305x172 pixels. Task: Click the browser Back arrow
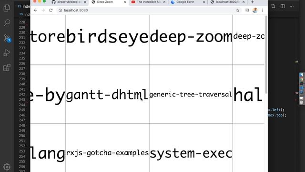click(x=35, y=10)
